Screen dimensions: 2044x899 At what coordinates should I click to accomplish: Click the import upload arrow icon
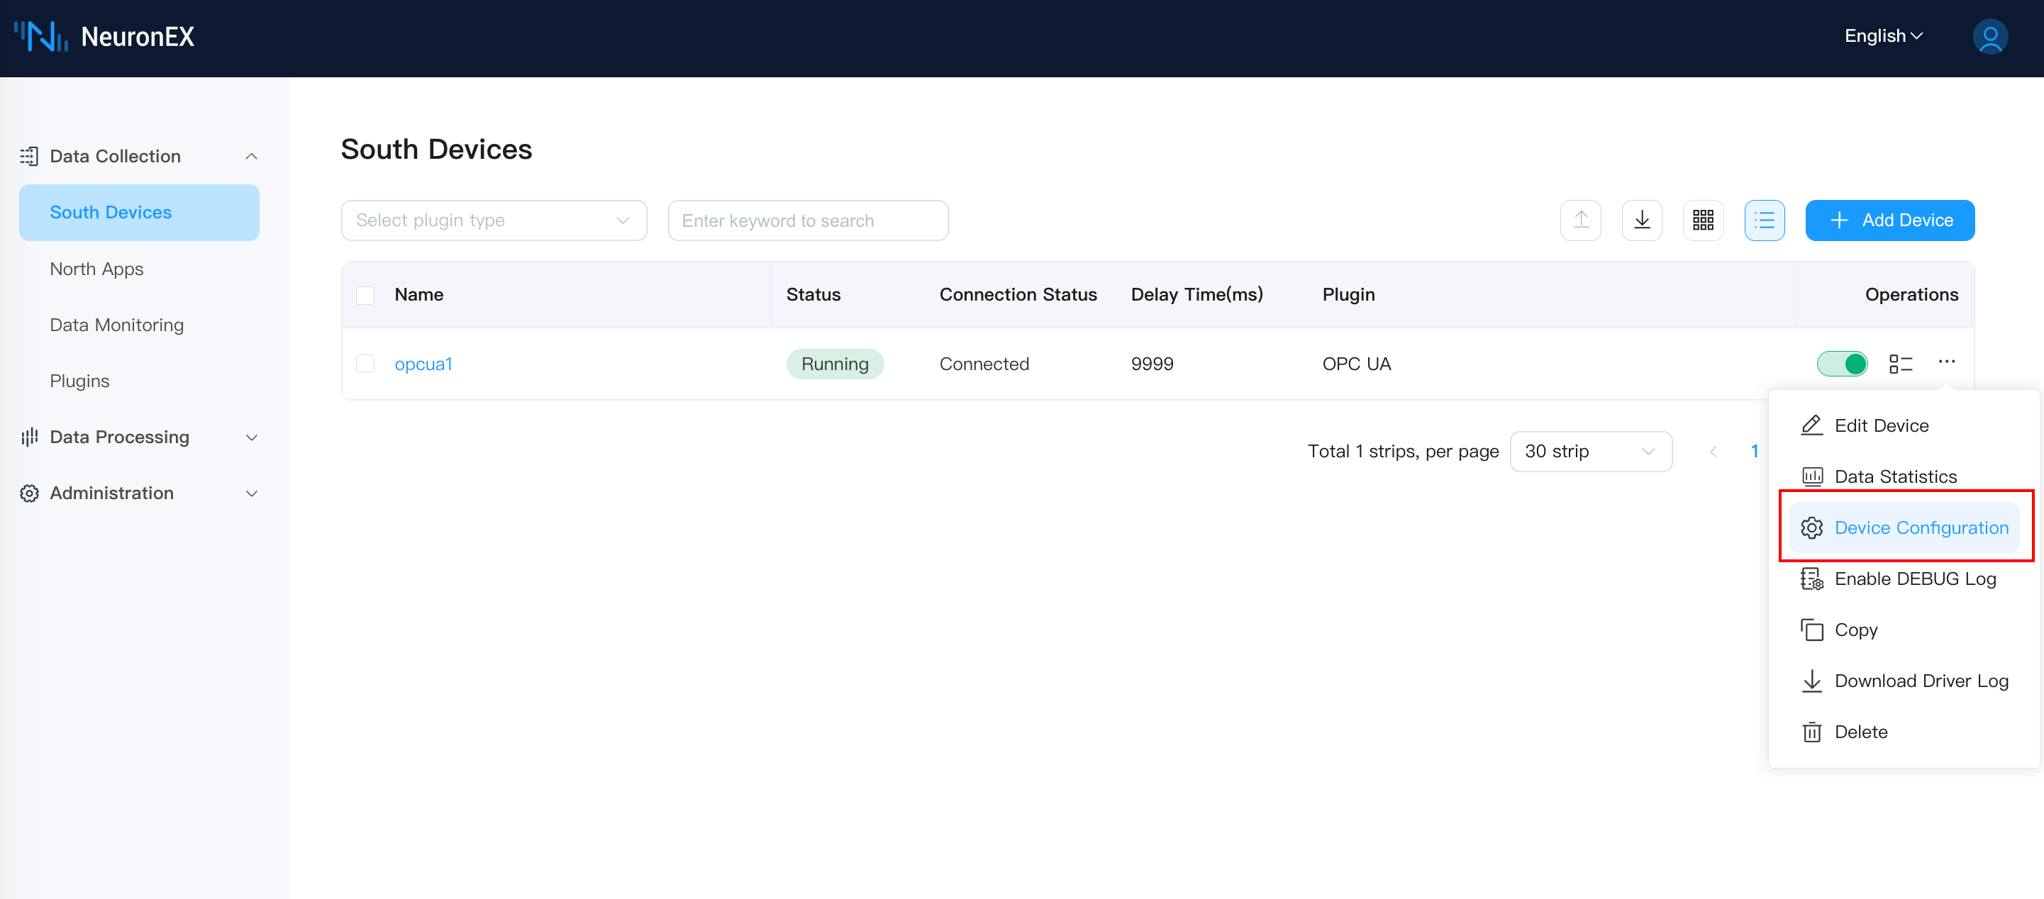(1580, 220)
